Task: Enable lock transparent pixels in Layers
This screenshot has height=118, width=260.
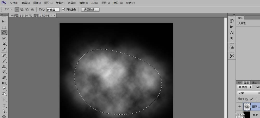Action: [247, 99]
